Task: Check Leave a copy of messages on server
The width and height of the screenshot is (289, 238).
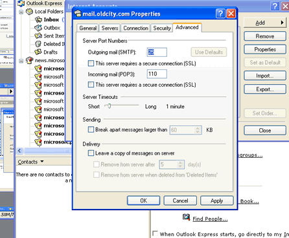Action: click(x=91, y=153)
